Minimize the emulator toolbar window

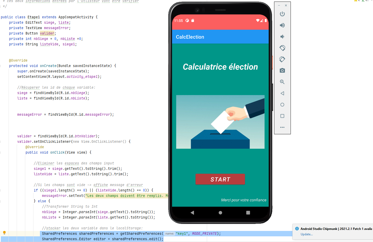279,5
